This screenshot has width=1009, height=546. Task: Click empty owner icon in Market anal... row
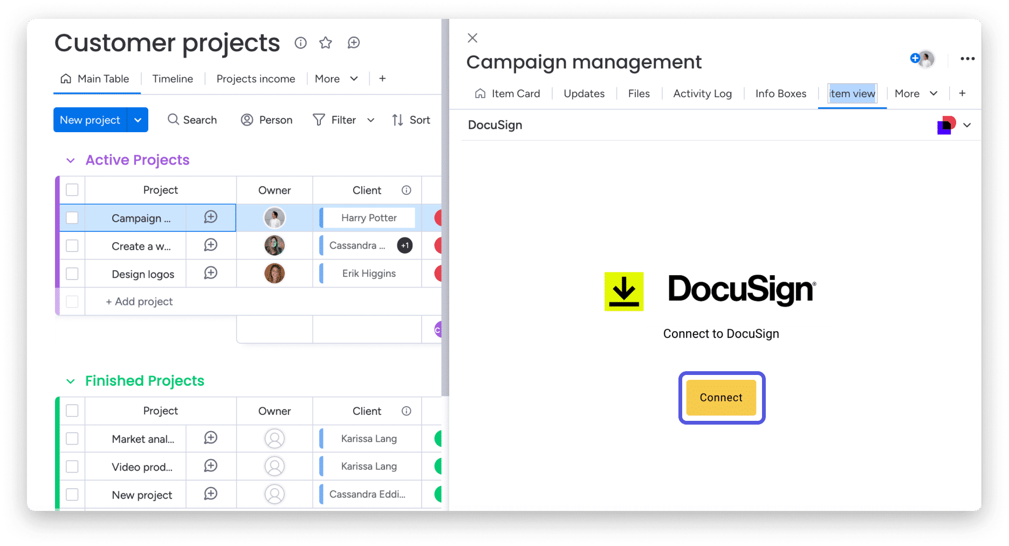point(274,439)
